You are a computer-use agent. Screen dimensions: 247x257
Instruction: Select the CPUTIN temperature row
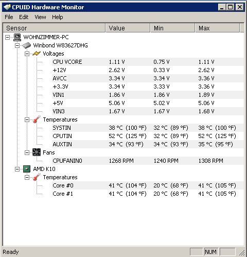(148, 136)
